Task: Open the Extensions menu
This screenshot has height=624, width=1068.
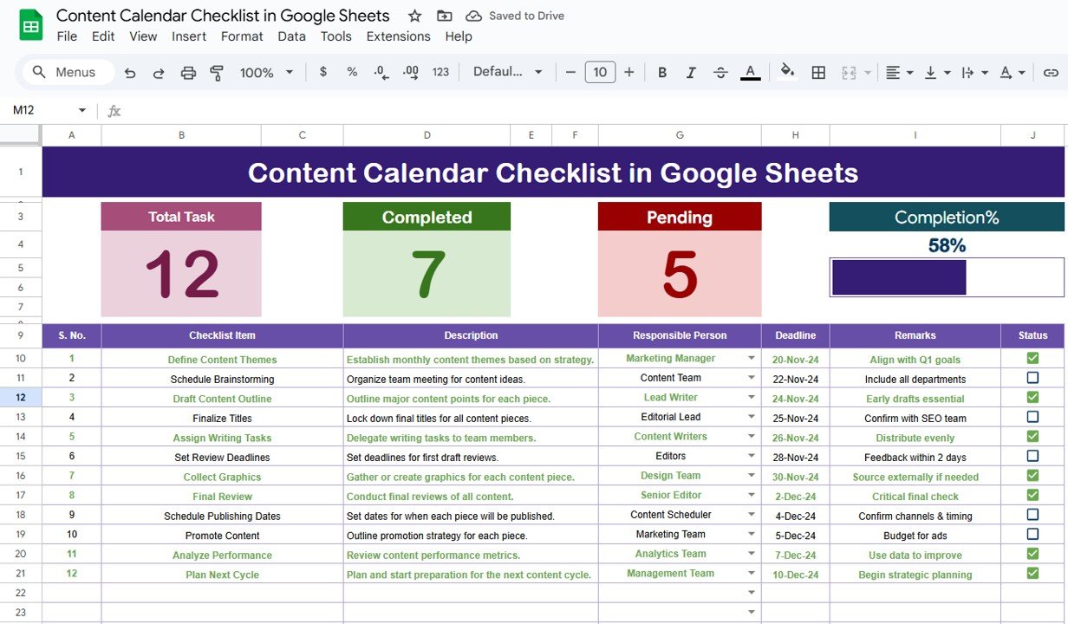Action: 398,36
